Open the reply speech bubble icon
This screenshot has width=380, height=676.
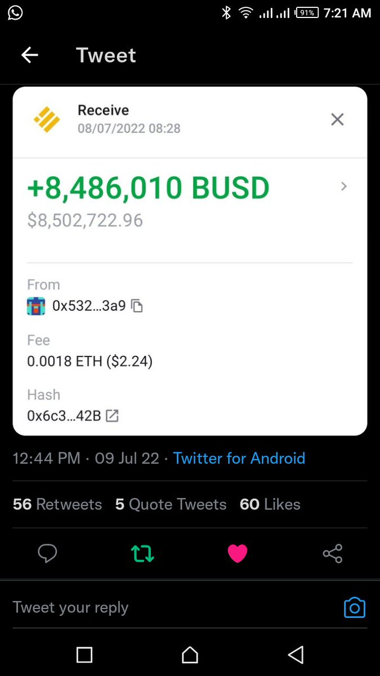tap(47, 554)
